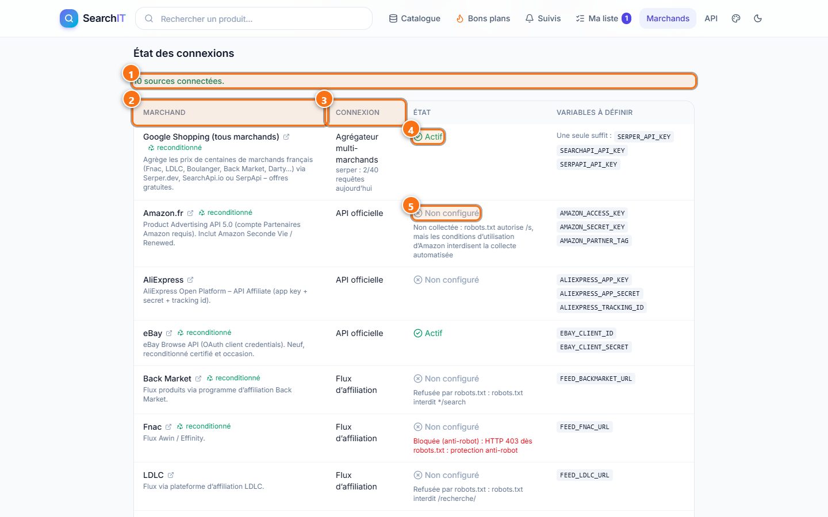This screenshot has height=517, width=828.
Task: Click the SearchIT logo icon
Action: [x=69, y=18]
